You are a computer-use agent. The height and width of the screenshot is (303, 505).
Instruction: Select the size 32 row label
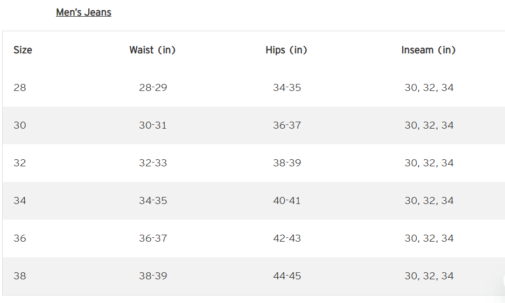point(19,163)
